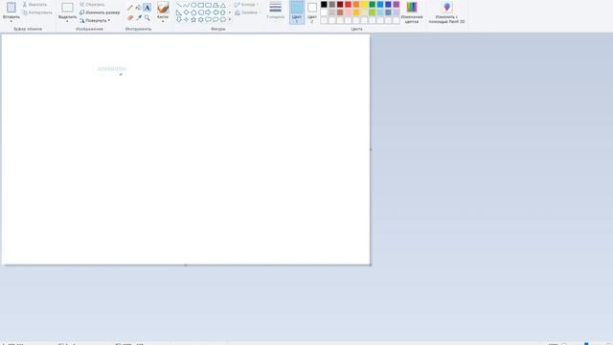Image resolution: width=613 pixels, height=345 pixels.
Task: Pick the lime green color swatch
Action: click(x=373, y=12)
